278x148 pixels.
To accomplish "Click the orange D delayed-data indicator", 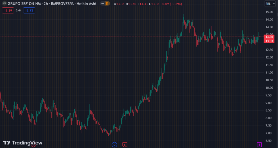I will click(x=107, y=4).
